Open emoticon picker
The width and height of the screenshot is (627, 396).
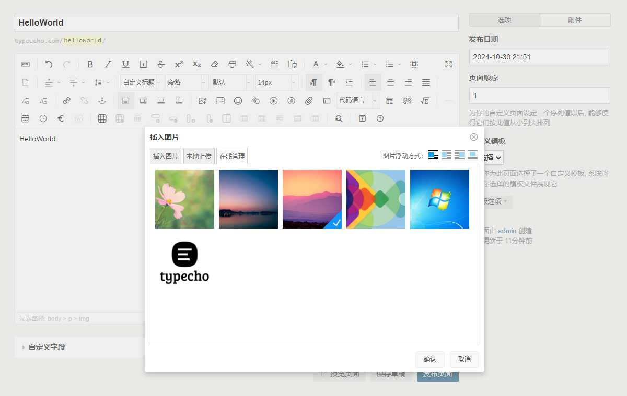coord(238,101)
